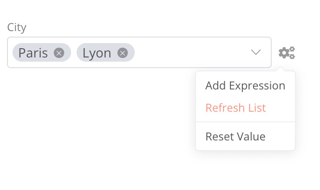Select Refresh List in the options menu
This screenshot has width=320, height=190.
(x=235, y=108)
